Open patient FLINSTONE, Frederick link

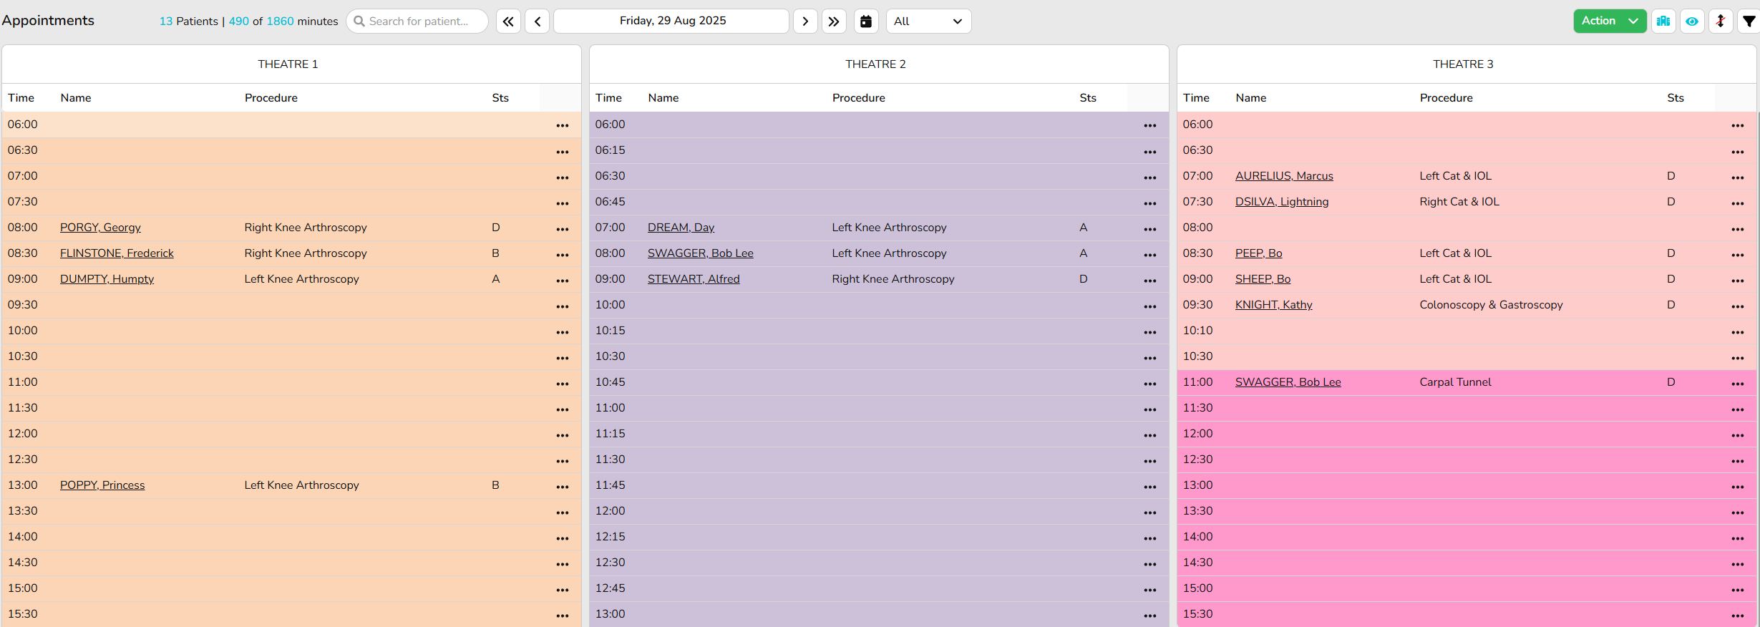click(117, 253)
